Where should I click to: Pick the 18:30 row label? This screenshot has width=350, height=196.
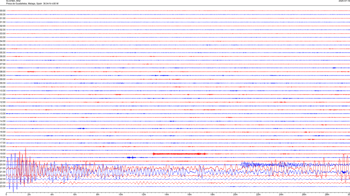tap(3, 150)
